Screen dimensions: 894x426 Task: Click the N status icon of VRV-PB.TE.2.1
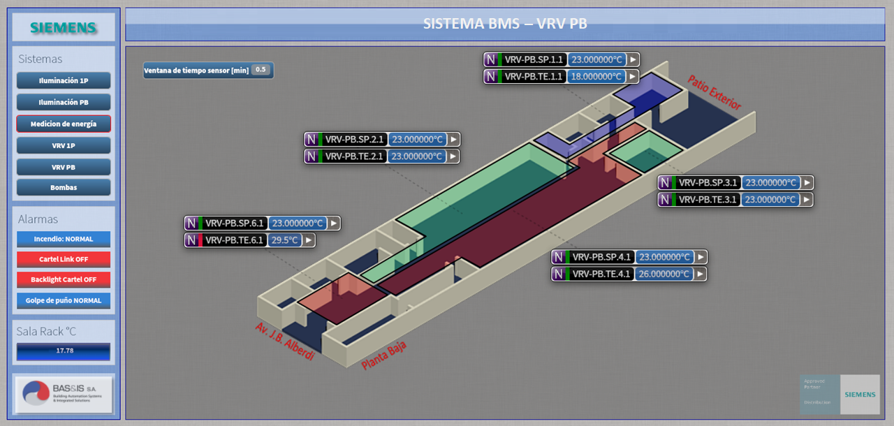click(x=311, y=156)
